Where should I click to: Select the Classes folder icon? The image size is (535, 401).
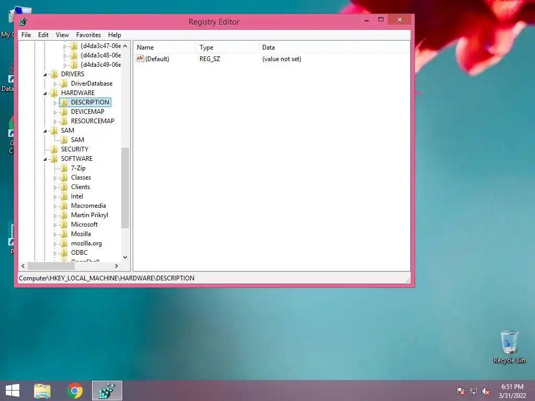click(64, 178)
